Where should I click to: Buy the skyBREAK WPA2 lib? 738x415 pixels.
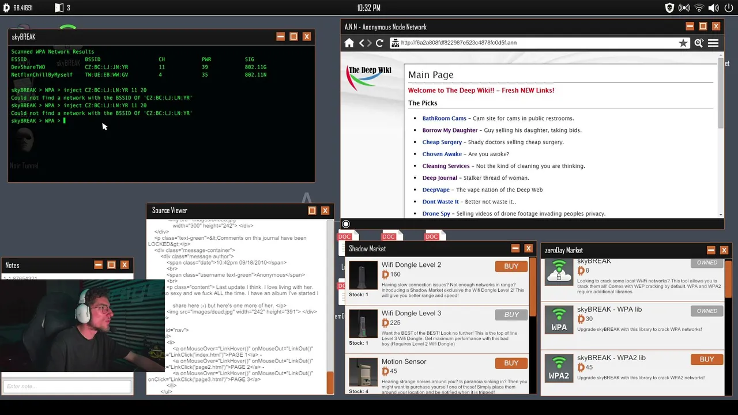pos(706,360)
